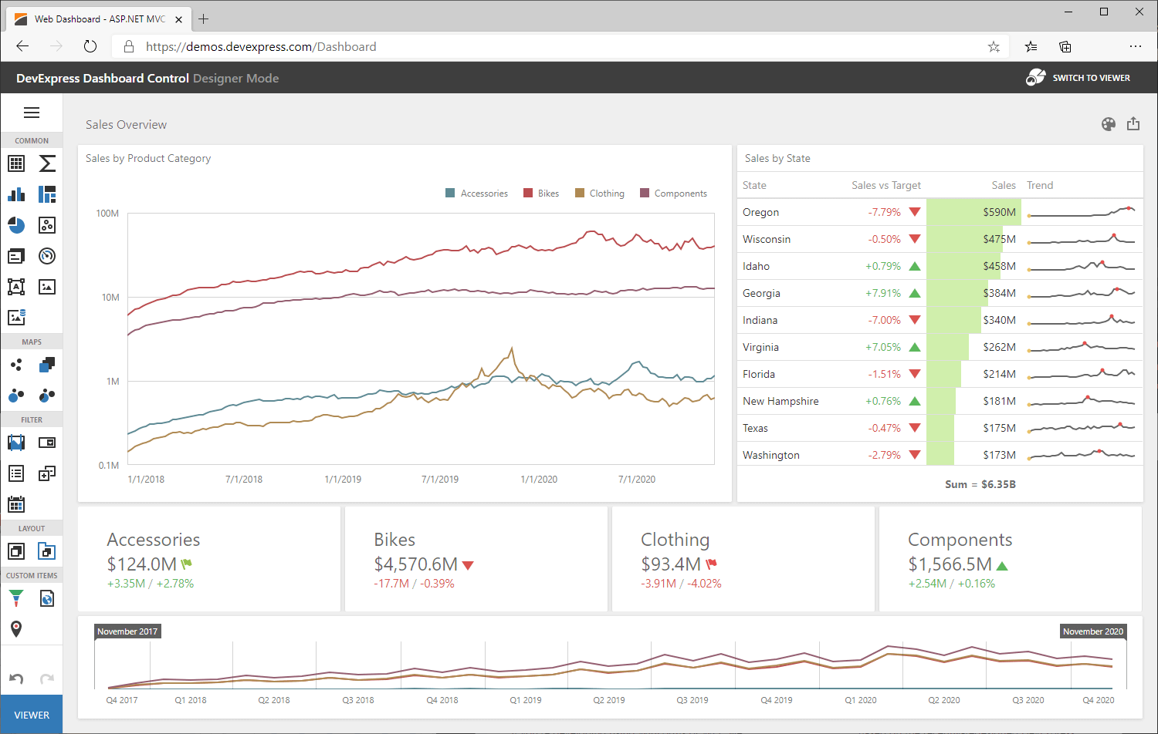
Task: Insert a Pie item from toolbox
Action: 16,225
